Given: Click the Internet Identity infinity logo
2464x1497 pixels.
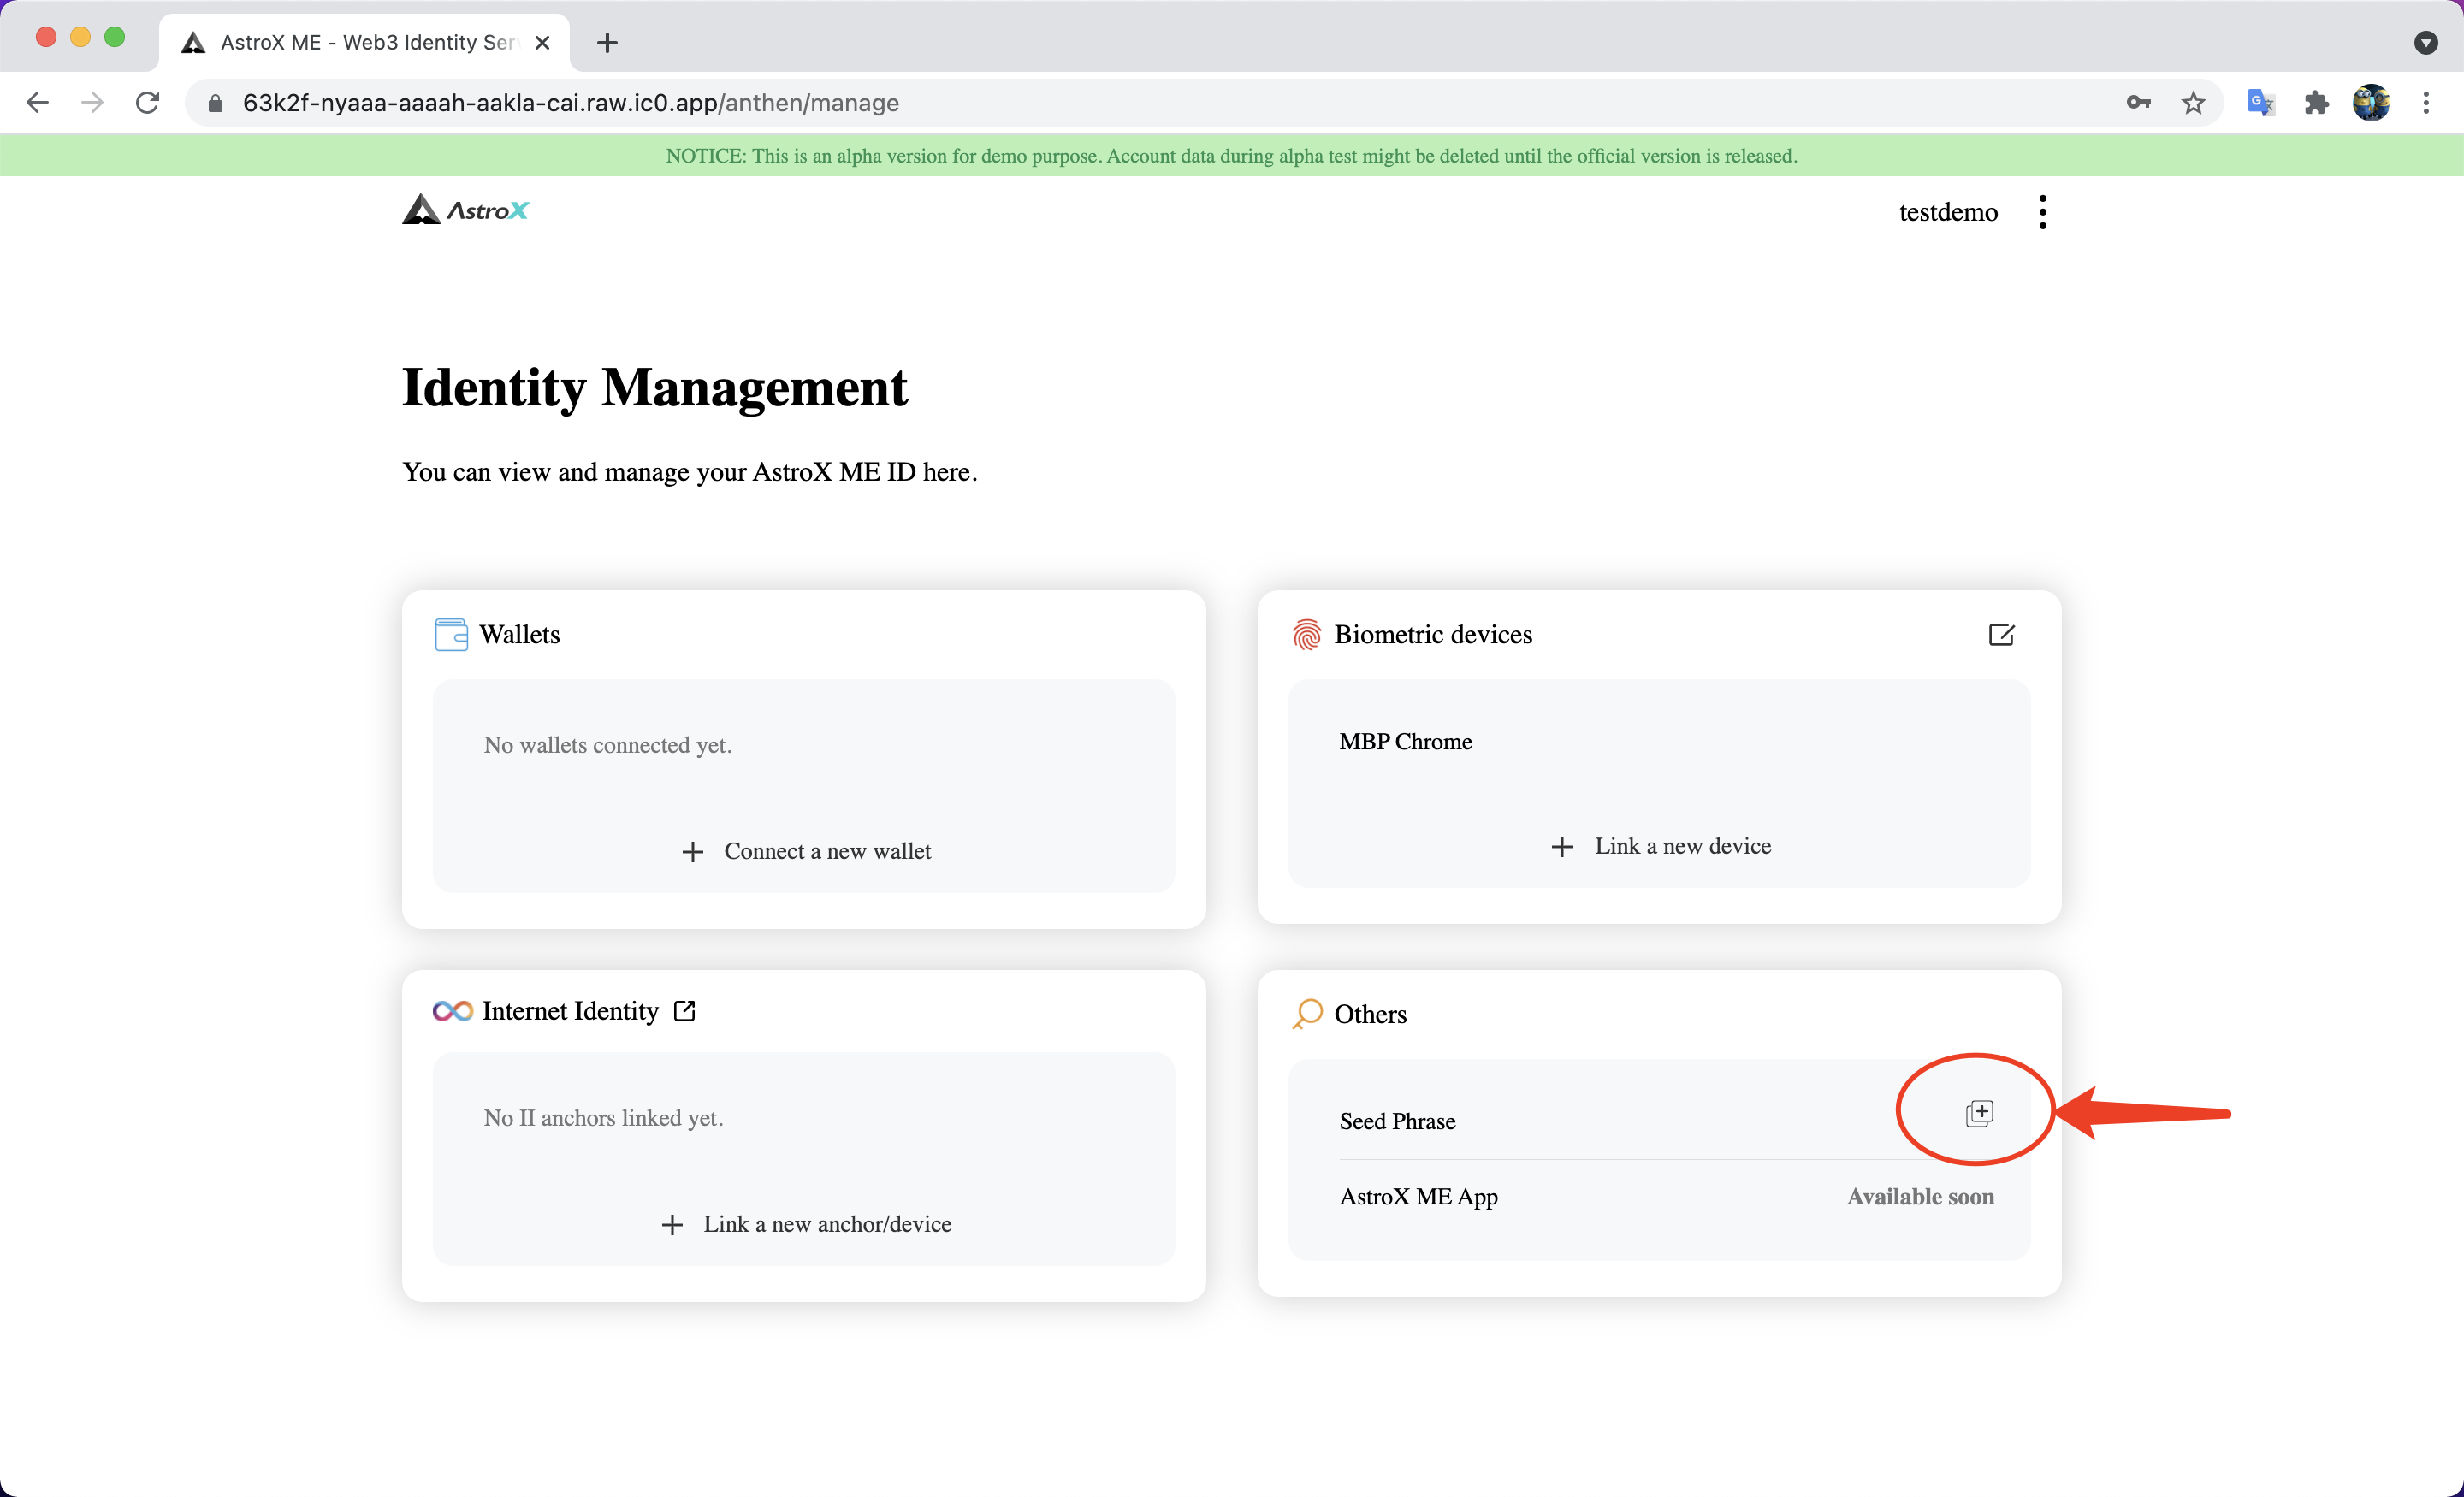Looking at the screenshot, I should tap(452, 1011).
